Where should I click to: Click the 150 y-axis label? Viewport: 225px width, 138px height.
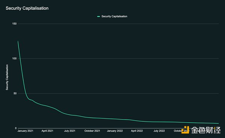point(14,24)
